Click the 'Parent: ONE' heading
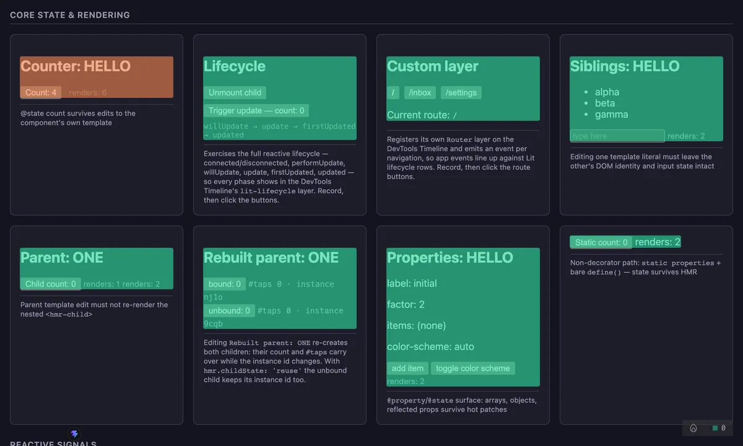The height and width of the screenshot is (446, 743). pos(62,257)
